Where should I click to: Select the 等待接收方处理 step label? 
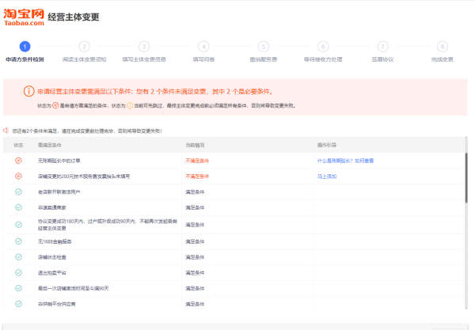click(322, 59)
